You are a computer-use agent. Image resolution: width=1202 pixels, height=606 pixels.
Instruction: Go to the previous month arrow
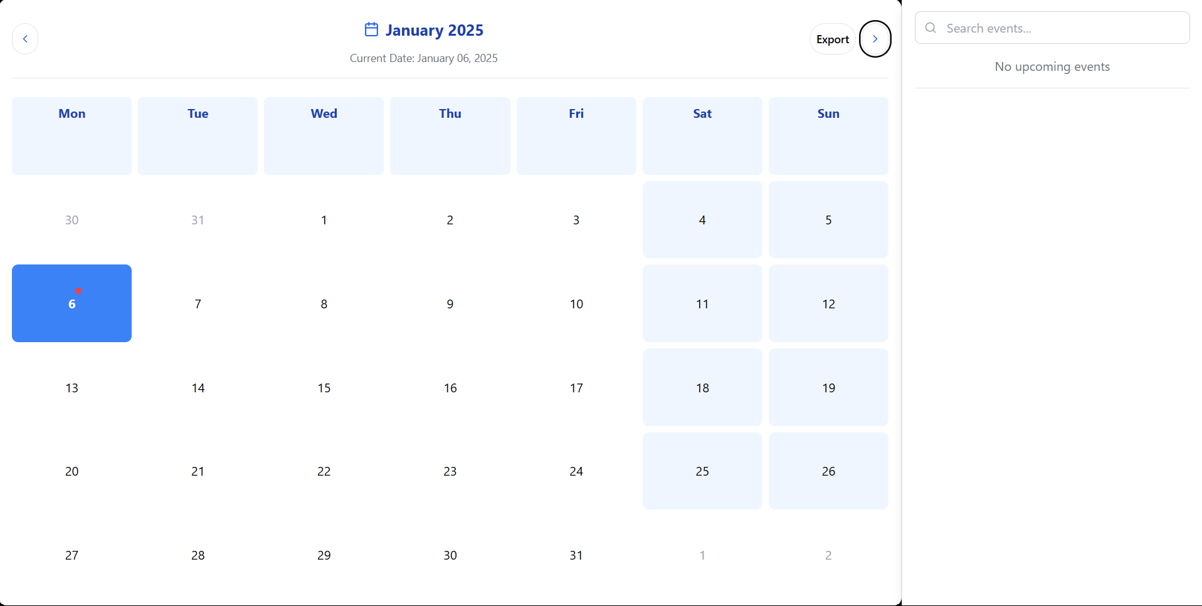(25, 39)
